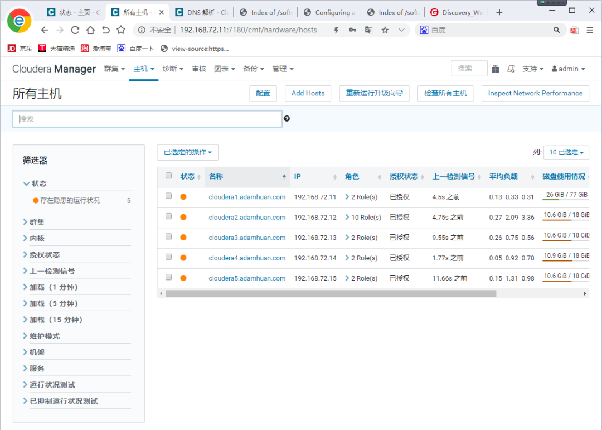
Task: Click the favorite star inside address bar
Action: [x=385, y=30]
